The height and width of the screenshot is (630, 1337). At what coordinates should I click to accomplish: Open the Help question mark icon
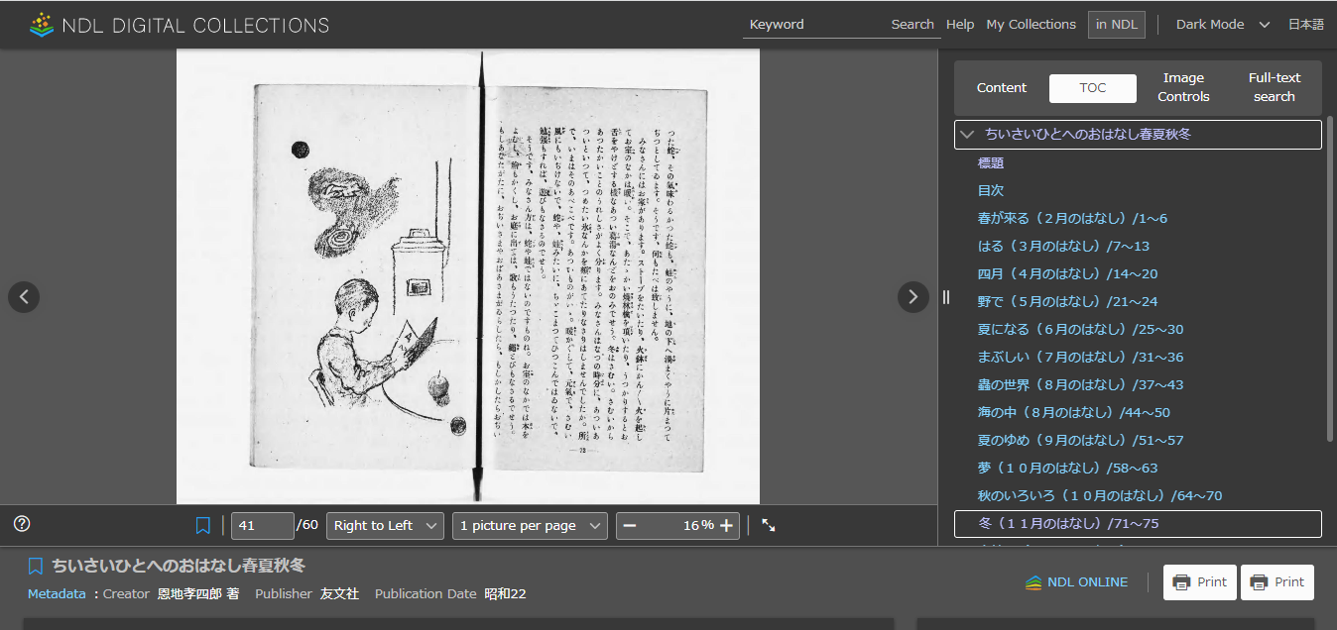tap(21, 523)
